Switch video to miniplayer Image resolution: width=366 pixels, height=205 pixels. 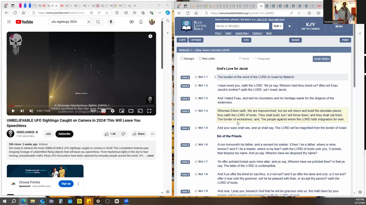tap(122, 111)
